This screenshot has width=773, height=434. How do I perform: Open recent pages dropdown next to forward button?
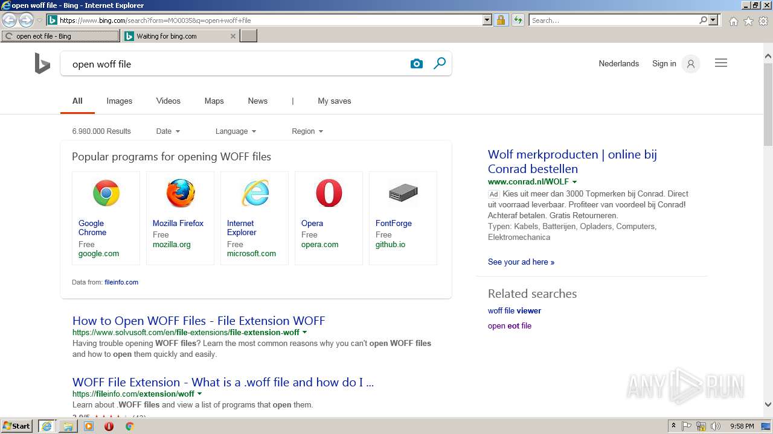(x=39, y=20)
